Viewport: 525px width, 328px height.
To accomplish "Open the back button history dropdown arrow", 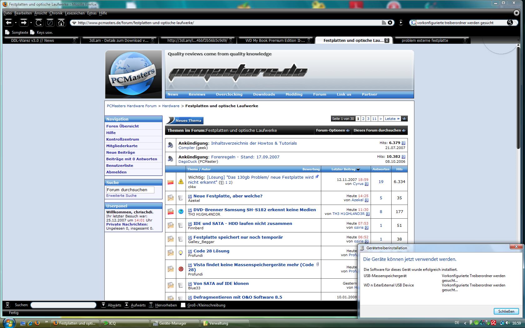I will [16, 23].
